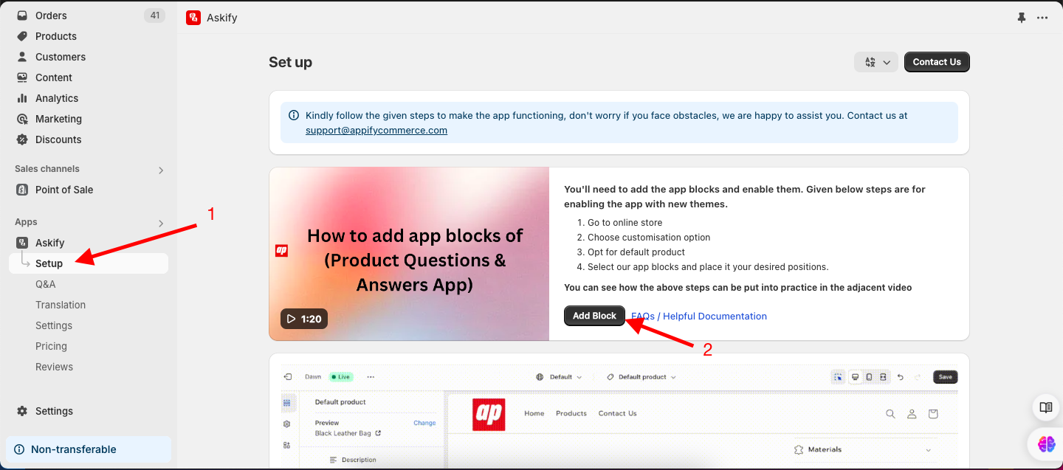Click the app blocks tutorial video thumbnail
The image size is (1063, 470).
pos(409,254)
